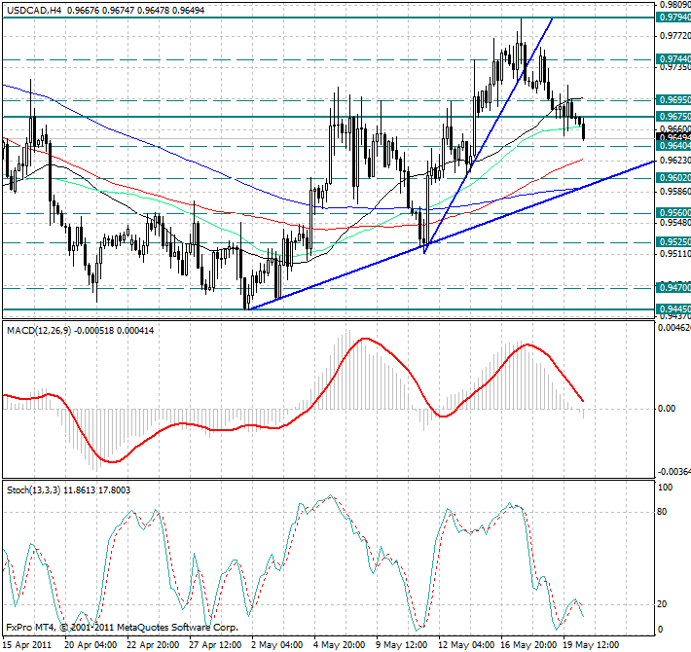691x652 pixels.
Task: Click the 0.9640 price level label
Action: [673, 146]
